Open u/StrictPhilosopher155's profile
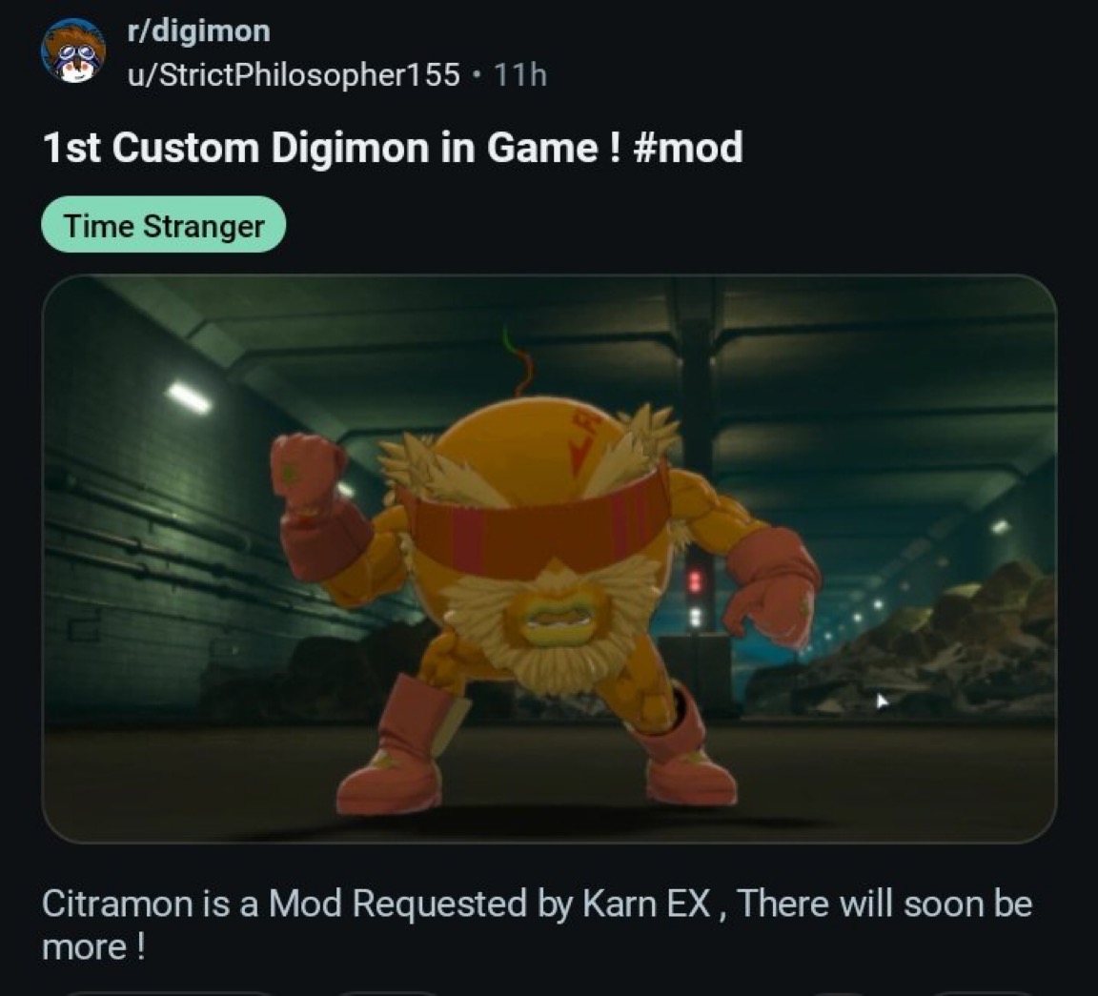The width and height of the screenshot is (1098, 996). point(294,74)
